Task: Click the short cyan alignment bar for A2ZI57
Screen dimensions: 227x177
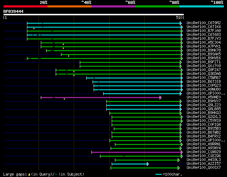Action: (129, 164)
